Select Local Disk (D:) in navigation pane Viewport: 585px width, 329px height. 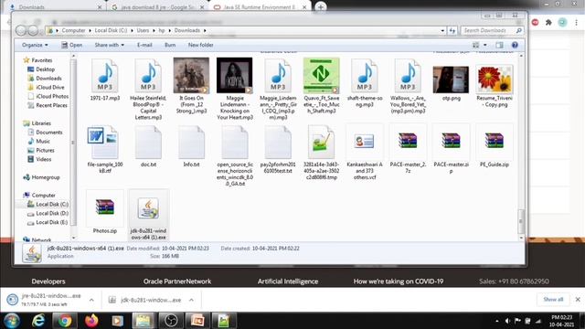(x=48, y=213)
